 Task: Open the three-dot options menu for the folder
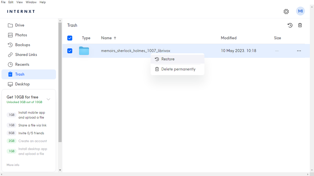click(299, 51)
